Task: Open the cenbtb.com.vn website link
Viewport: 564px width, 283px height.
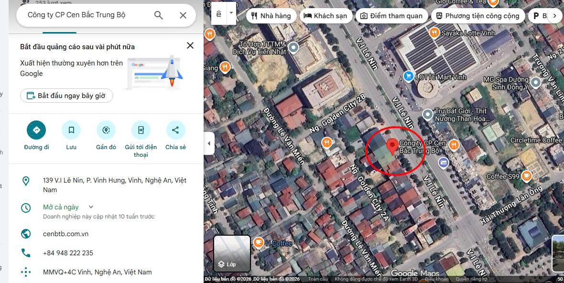Action: point(65,234)
